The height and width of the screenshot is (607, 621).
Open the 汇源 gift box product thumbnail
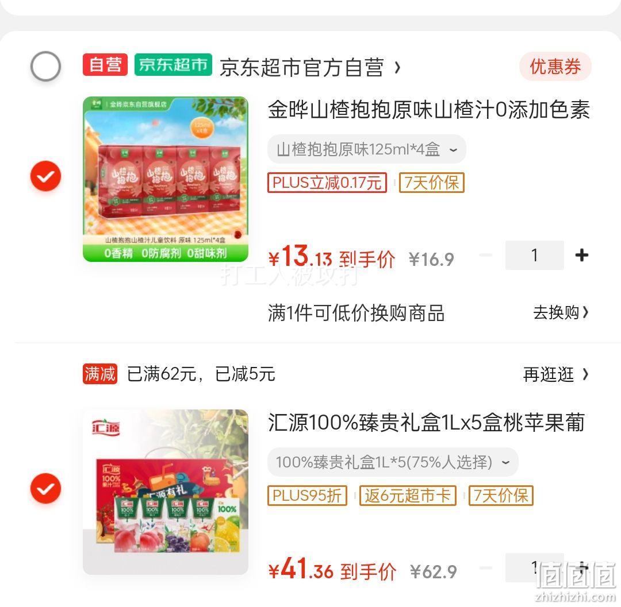tap(166, 492)
